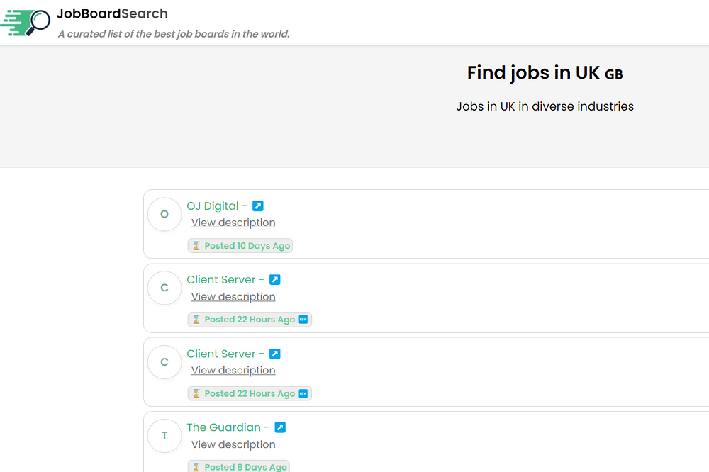This screenshot has height=472, width=709.
Task: Click the Find jobs in UK heading
Action: [x=545, y=73]
